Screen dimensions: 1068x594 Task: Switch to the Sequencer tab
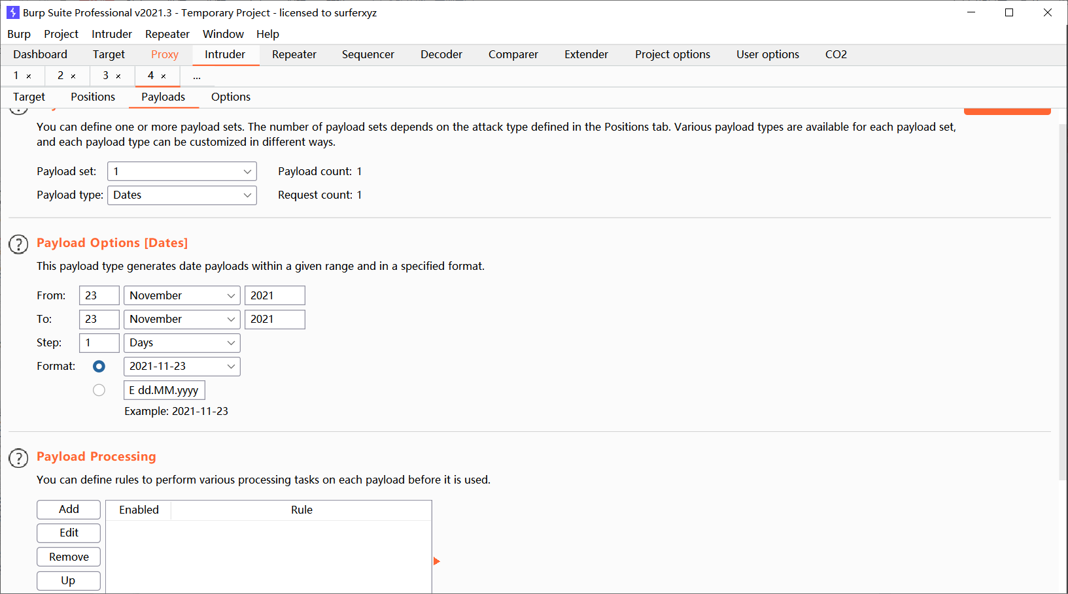(x=368, y=55)
